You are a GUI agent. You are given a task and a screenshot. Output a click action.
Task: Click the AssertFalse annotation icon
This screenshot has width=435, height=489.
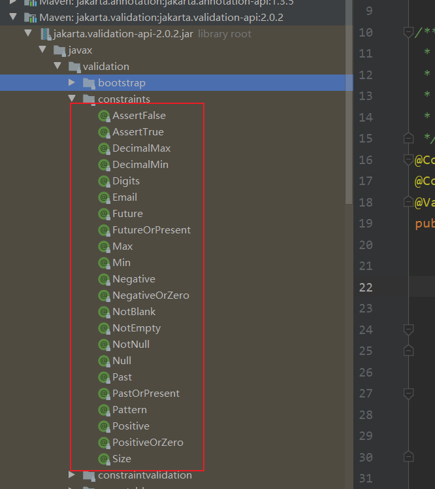pos(104,116)
